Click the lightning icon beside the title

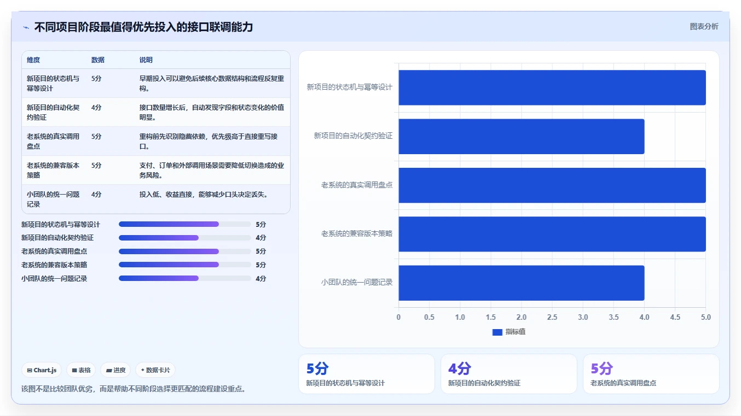point(26,27)
